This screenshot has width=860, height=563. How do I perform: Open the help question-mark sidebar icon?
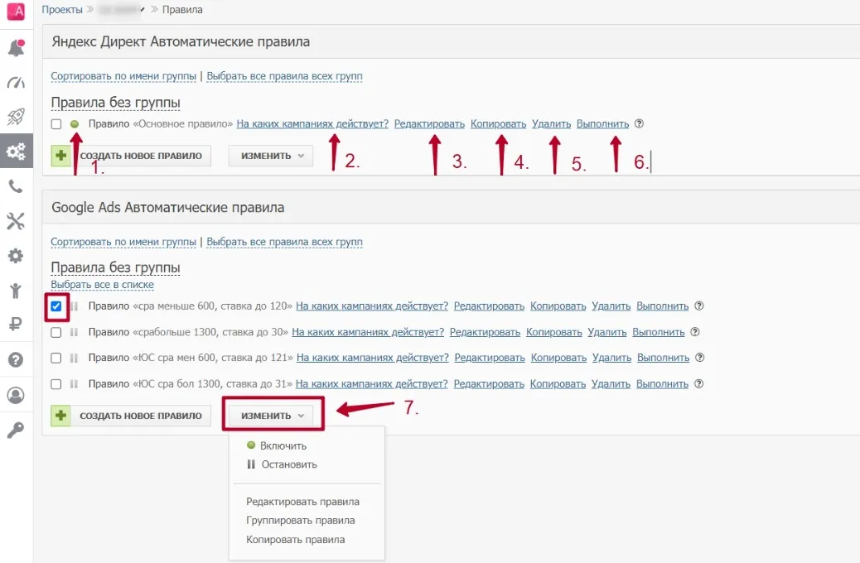point(16,359)
